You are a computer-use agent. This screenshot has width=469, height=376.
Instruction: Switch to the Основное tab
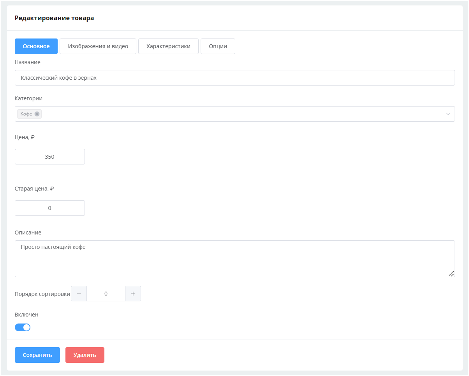(x=36, y=46)
